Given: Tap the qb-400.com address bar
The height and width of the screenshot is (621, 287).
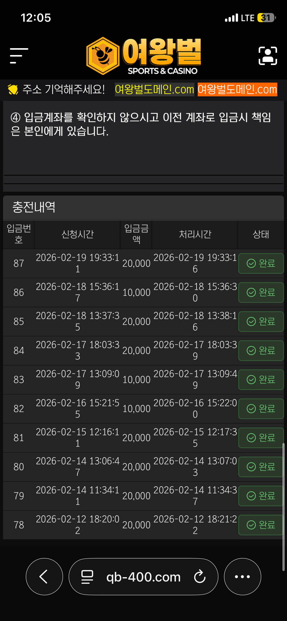Looking at the screenshot, I should pos(143,577).
